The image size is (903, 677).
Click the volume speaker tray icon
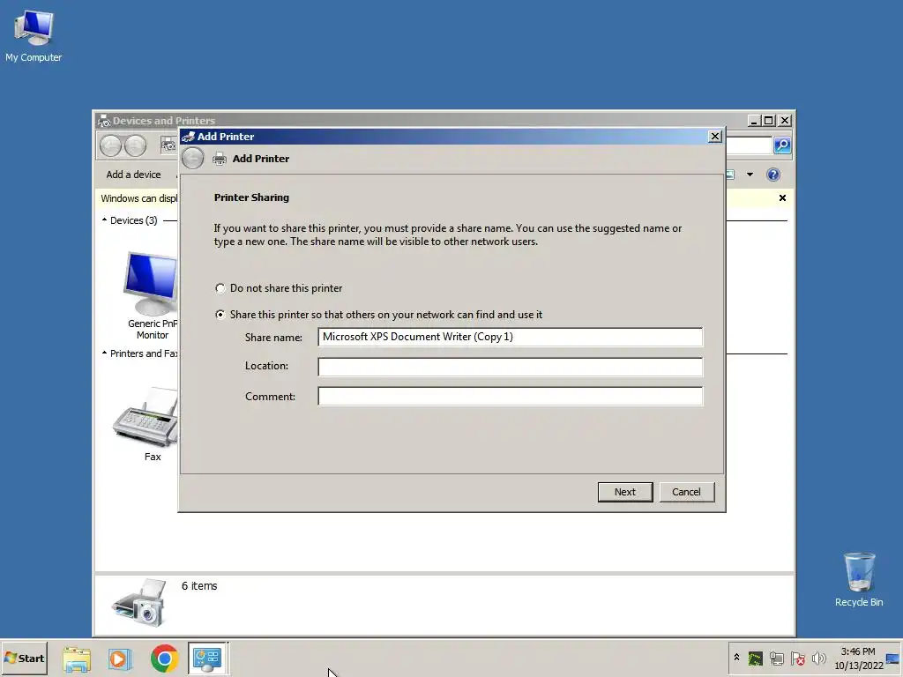click(x=818, y=658)
